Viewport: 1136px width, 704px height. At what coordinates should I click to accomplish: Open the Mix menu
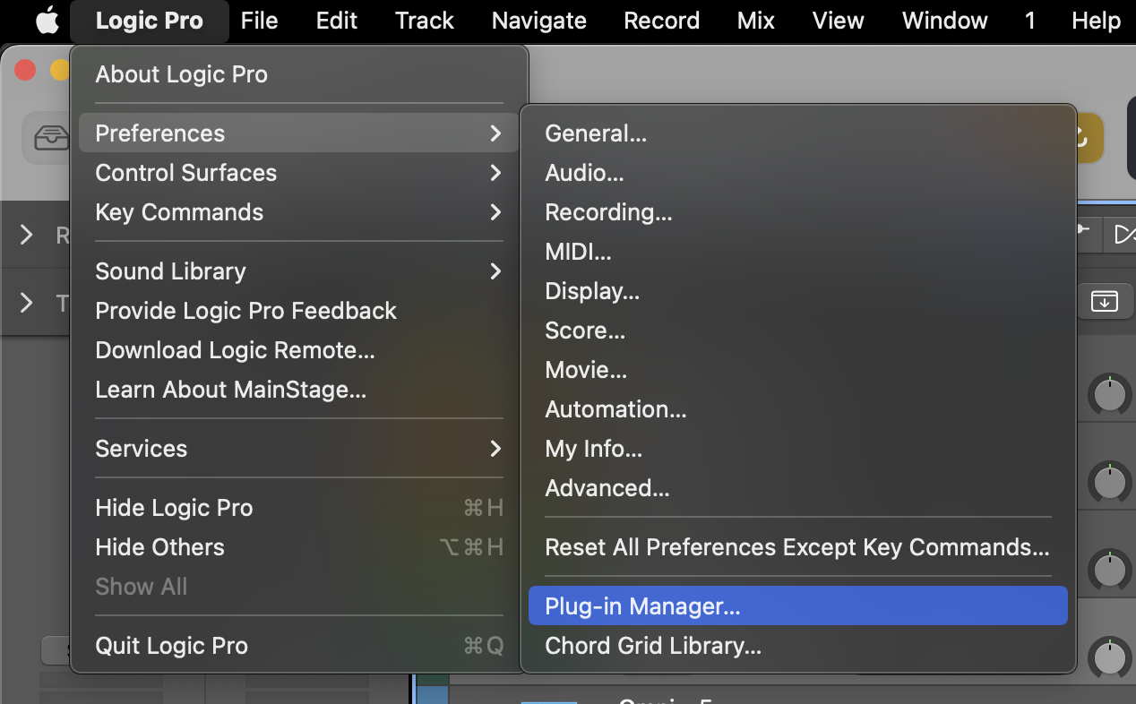coord(756,21)
